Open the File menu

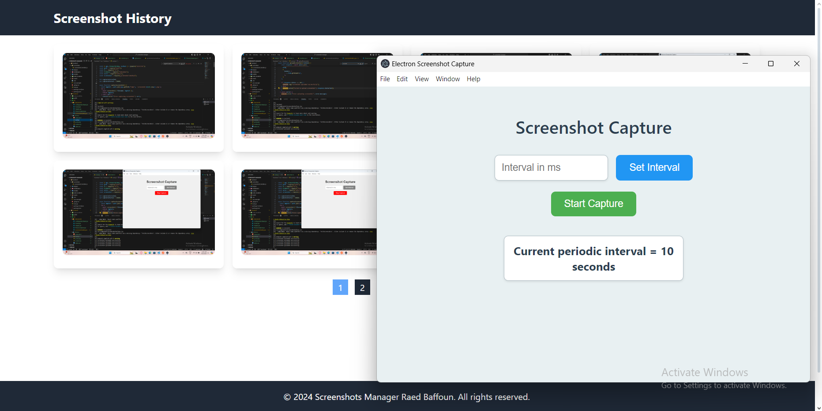point(385,79)
